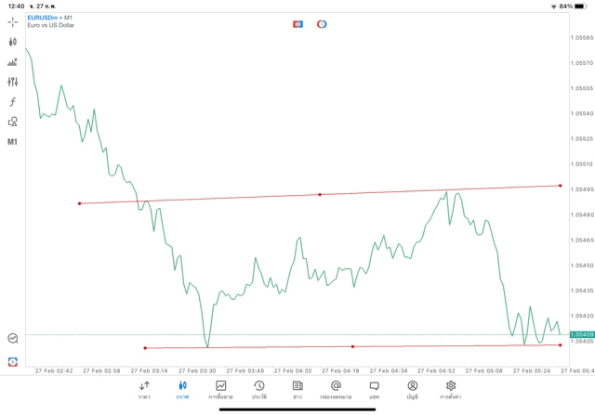The width and height of the screenshot is (595, 415).
Task: Open the chart chat bubble icon
Action: 12,339
